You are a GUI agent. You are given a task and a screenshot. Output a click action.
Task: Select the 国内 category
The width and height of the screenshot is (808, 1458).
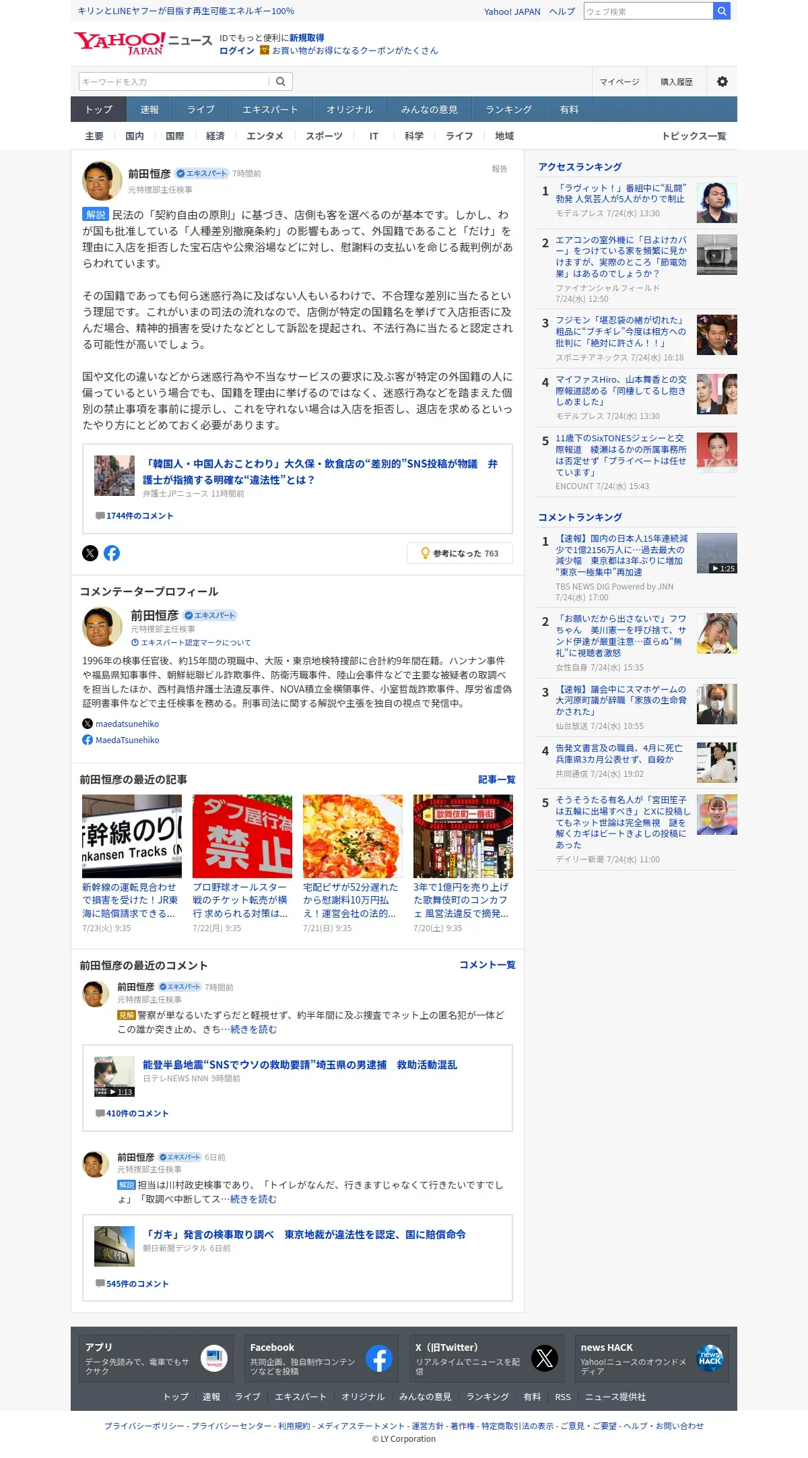135,136
